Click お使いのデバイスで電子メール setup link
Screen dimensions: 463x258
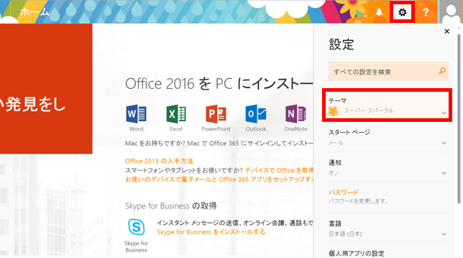click(x=219, y=179)
